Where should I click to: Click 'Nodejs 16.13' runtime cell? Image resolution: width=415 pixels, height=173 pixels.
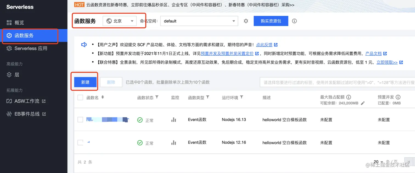point(234,120)
